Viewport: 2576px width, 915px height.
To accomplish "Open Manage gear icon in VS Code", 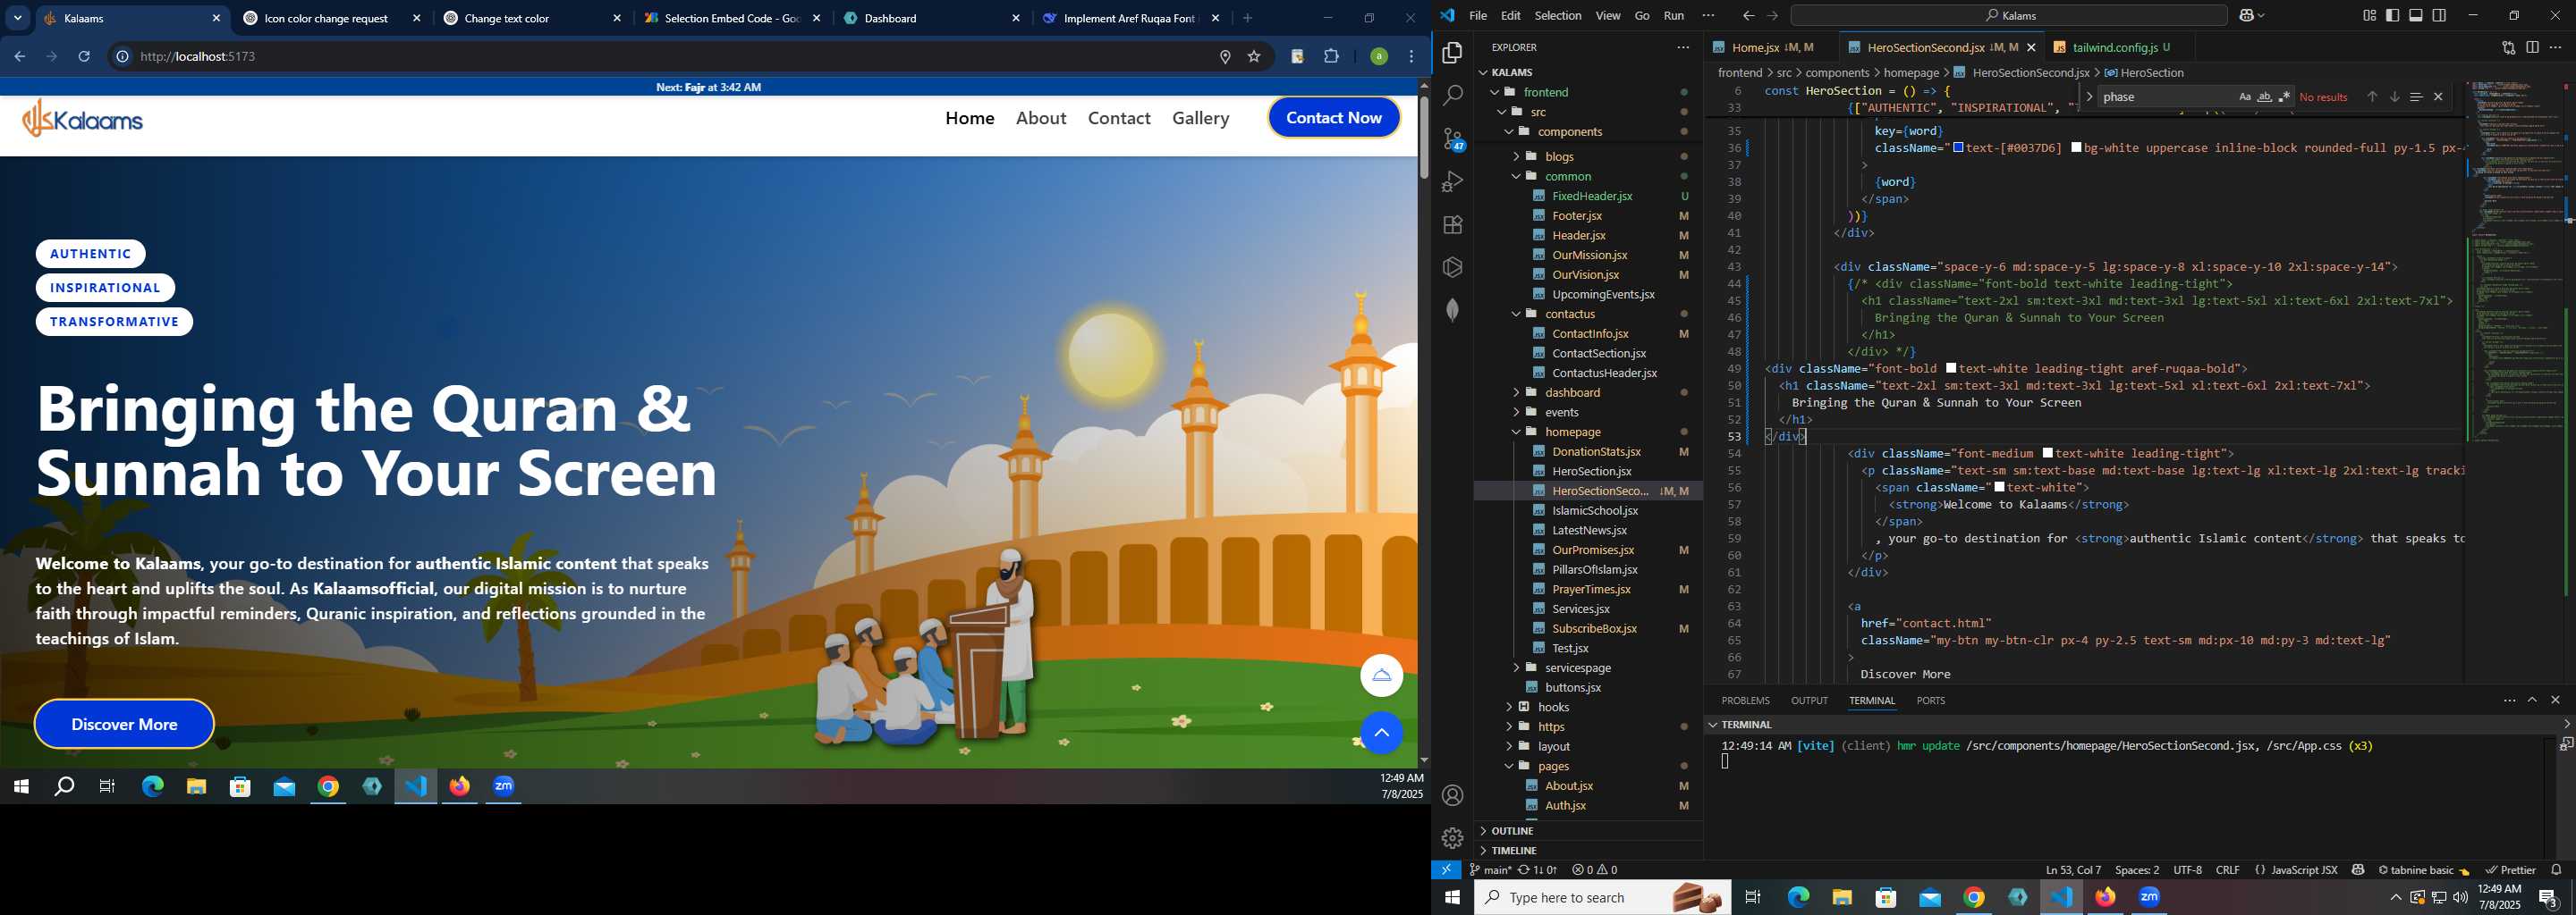I will (1452, 838).
